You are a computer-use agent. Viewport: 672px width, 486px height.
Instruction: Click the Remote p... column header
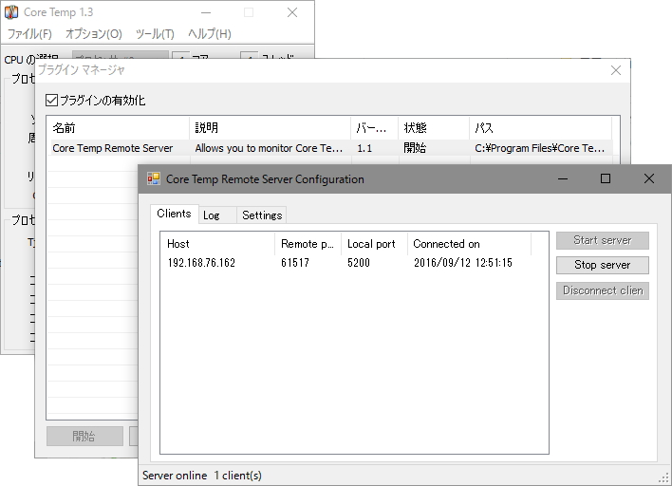click(x=308, y=244)
